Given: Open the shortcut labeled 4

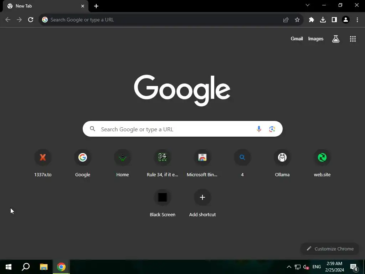Looking at the screenshot, I should pyautogui.click(x=242, y=163).
